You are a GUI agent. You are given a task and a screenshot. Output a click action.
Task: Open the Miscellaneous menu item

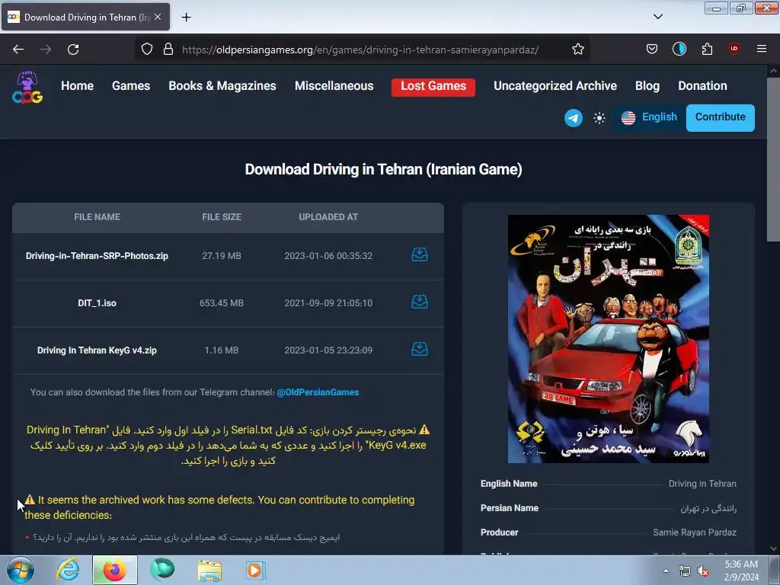pyautogui.click(x=334, y=86)
